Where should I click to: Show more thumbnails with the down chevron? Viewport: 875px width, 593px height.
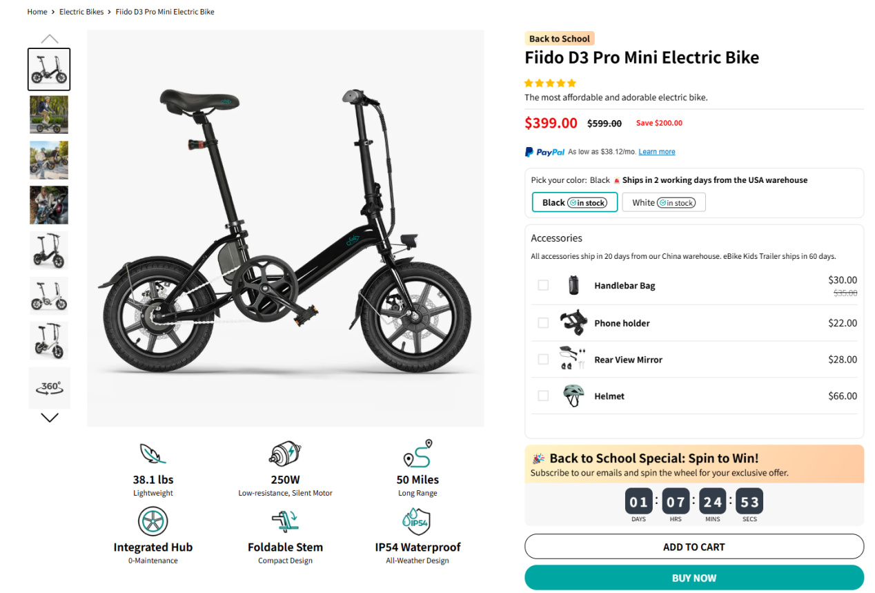(x=50, y=417)
